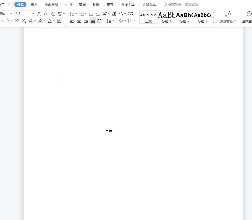Open the paragraph settings dialog launcher

[x=135, y=25]
